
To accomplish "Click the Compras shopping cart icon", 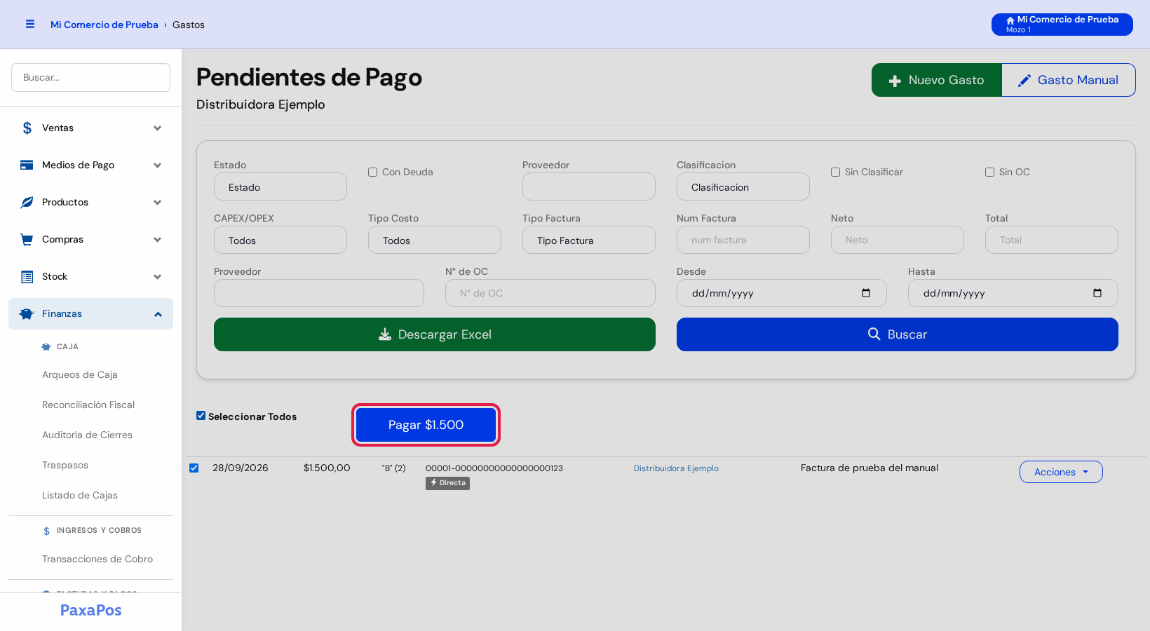I will coord(27,239).
